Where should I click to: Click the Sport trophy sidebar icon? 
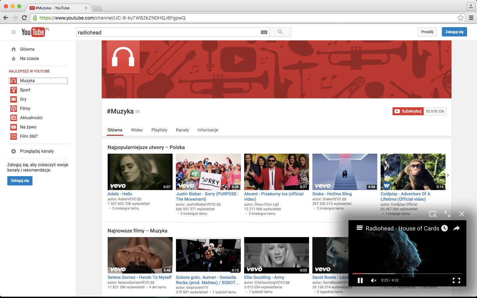(x=14, y=90)
